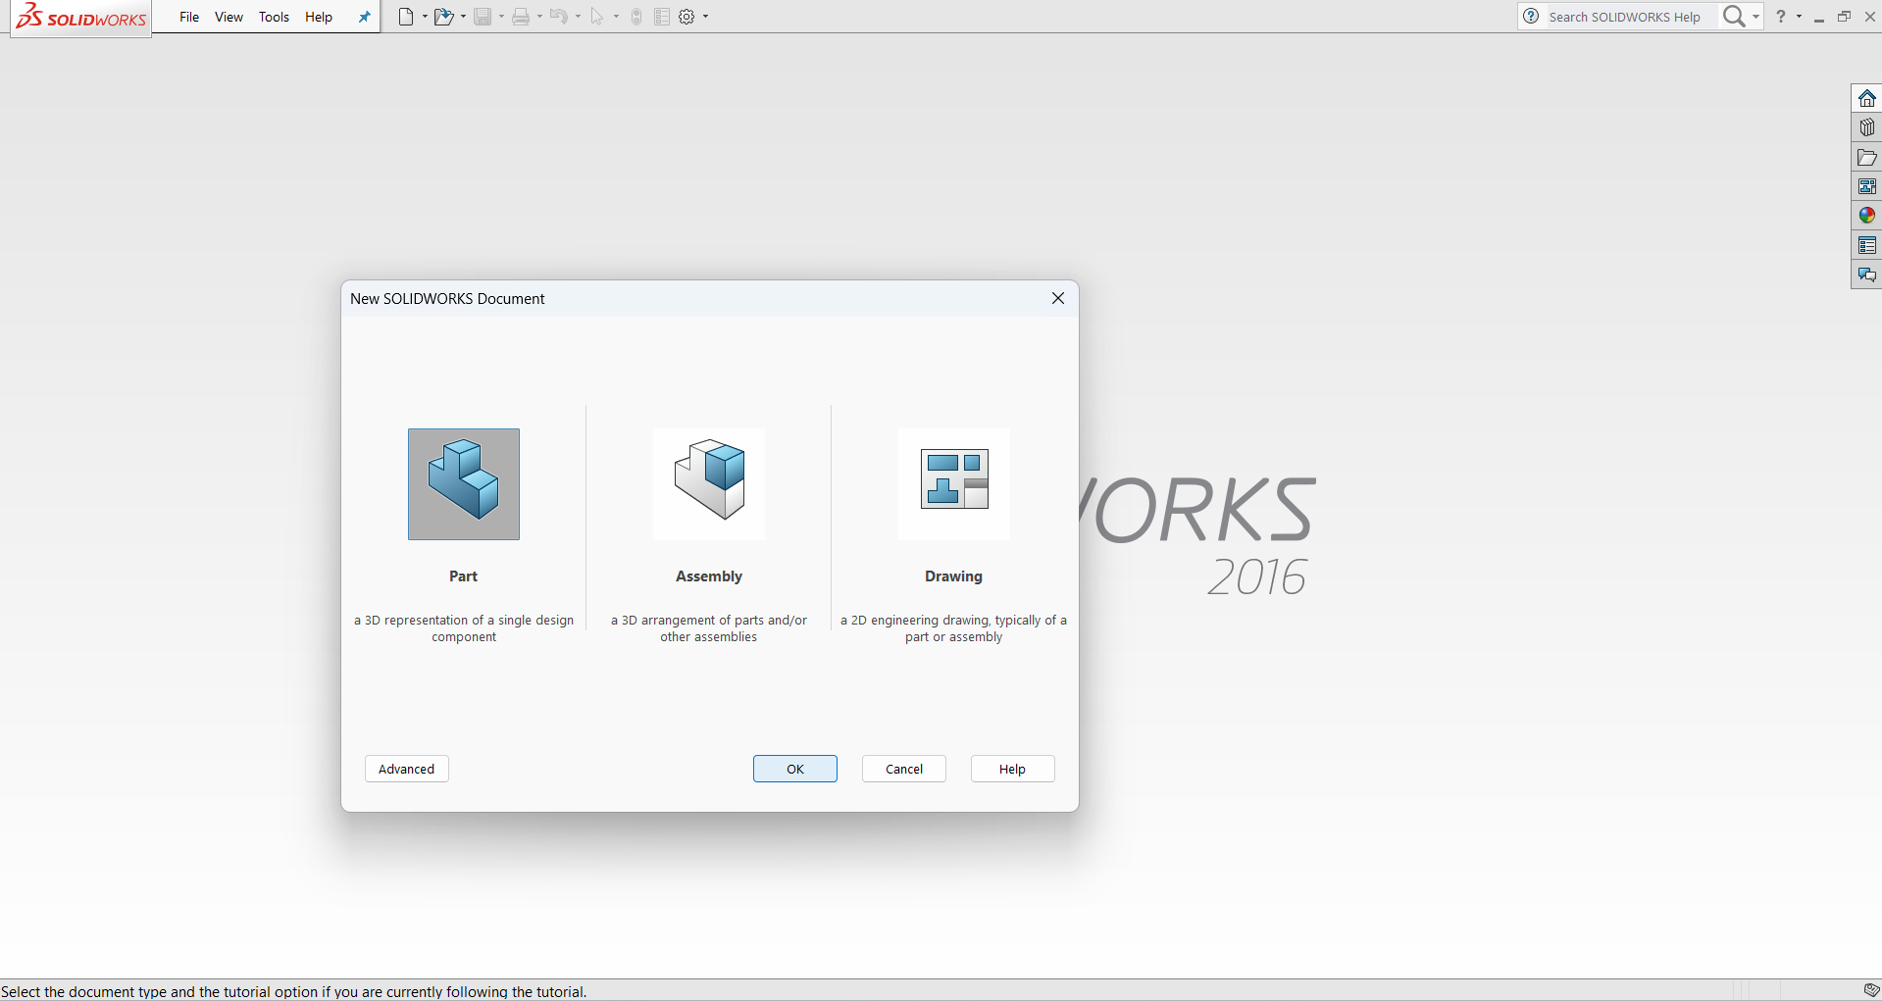Open Custom Properties tab in task pane
Screen dimensions: 1882x1001
click(x=1867, y=245)
